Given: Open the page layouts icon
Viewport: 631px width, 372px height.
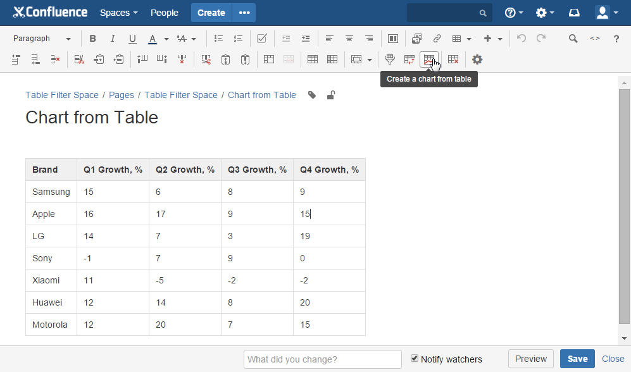Looking at the screenshot, I should point(392,39).
